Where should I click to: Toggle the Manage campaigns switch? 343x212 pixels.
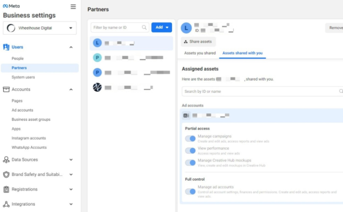[x=190, y=139]
